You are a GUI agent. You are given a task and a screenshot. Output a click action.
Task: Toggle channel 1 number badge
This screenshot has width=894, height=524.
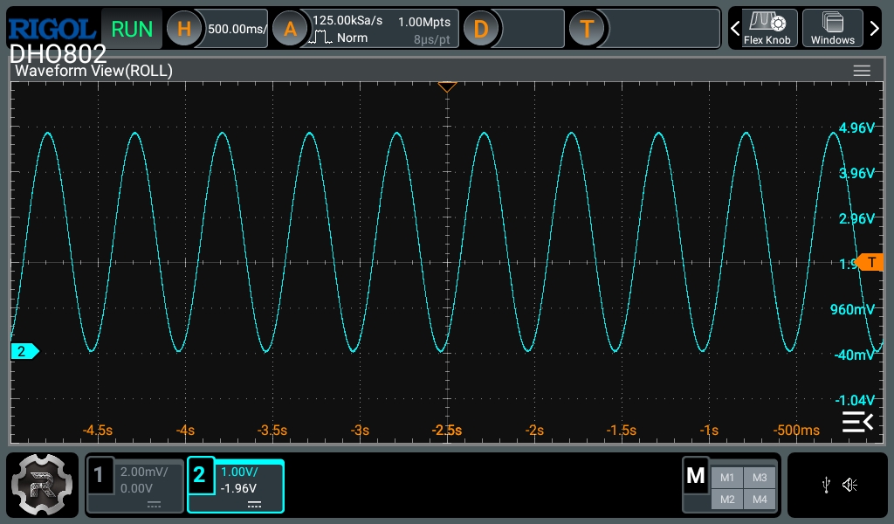pyautogui.click(x=99, y=474)
